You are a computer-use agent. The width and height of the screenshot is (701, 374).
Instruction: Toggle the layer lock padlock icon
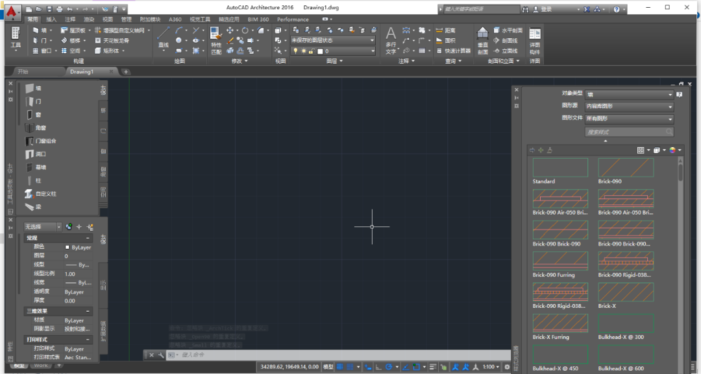click(x=312, y=51)
